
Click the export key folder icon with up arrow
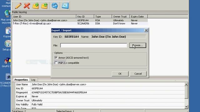click(44, 6)
